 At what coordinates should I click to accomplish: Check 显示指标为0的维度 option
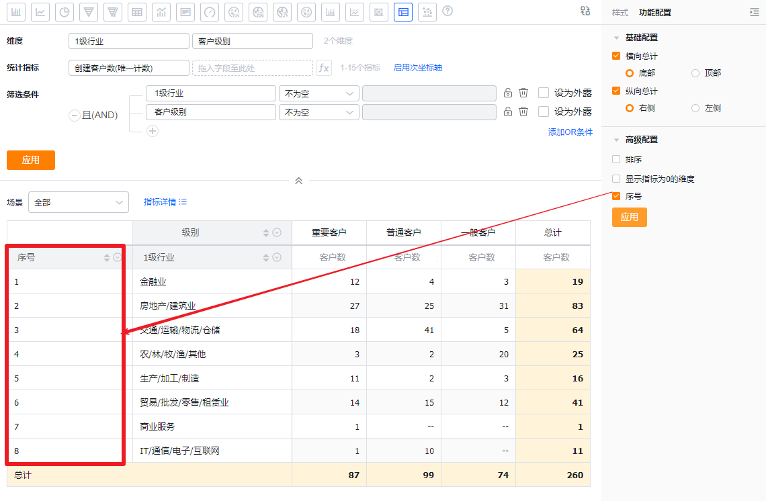(616, 179)
